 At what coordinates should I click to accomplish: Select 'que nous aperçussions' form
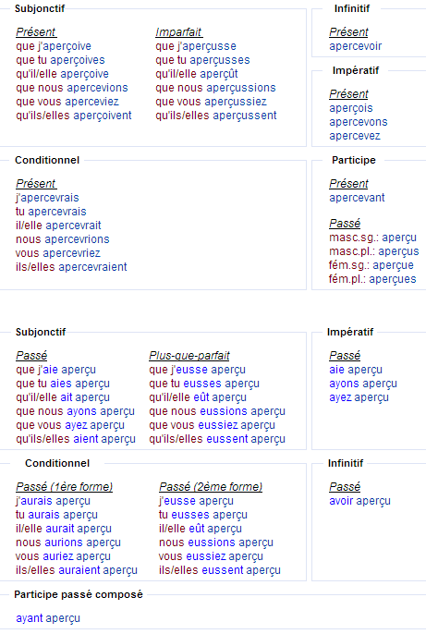pos(215,88)
